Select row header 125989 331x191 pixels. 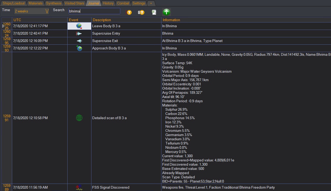coord(7,188)
